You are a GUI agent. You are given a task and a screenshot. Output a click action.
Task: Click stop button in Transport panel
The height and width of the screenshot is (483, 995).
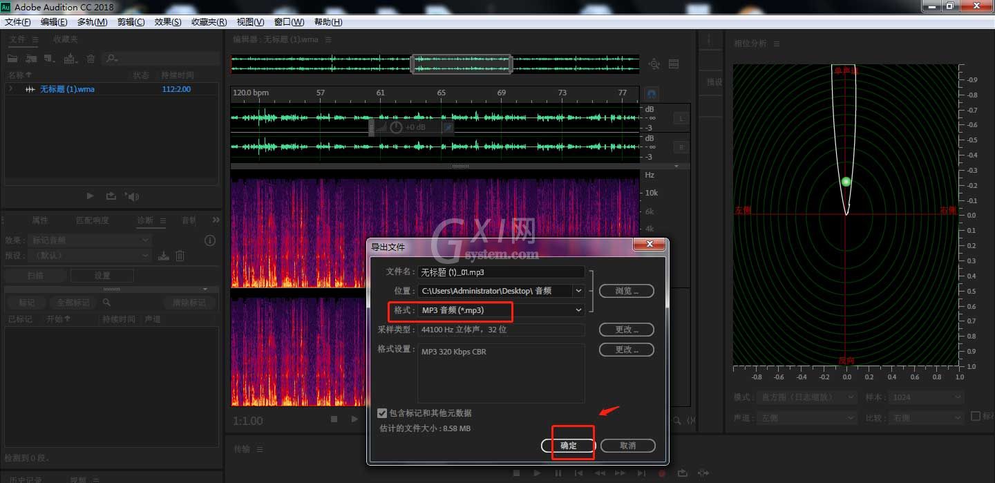pos(516,473)
